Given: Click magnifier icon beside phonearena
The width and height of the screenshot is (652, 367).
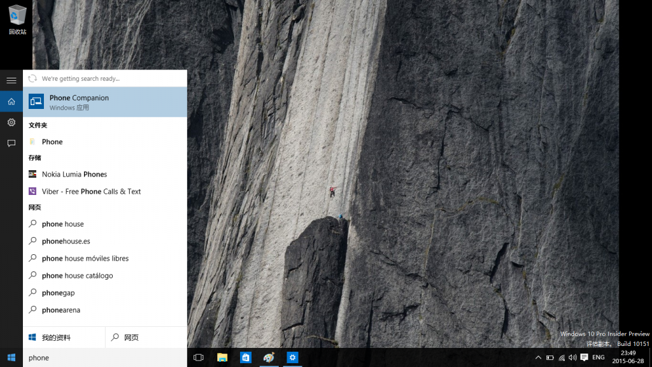Looking at the screenshot, I should pyautogui.click(x=32, y=310).
